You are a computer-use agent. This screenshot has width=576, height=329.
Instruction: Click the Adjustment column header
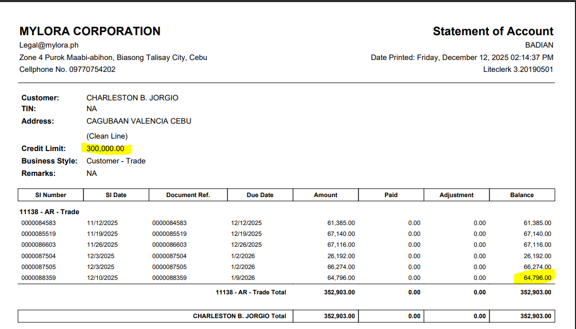(456, 195)
